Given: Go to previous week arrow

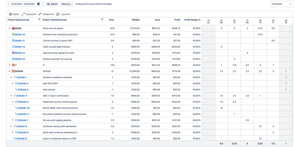Looking at the screenshot, I should click(x=9, y=4).
